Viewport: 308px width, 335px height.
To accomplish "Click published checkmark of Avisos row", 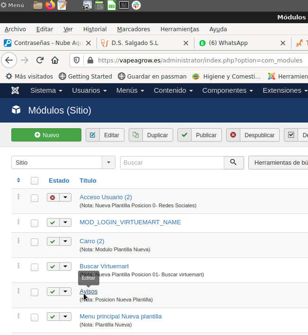I will pos(53,291).
